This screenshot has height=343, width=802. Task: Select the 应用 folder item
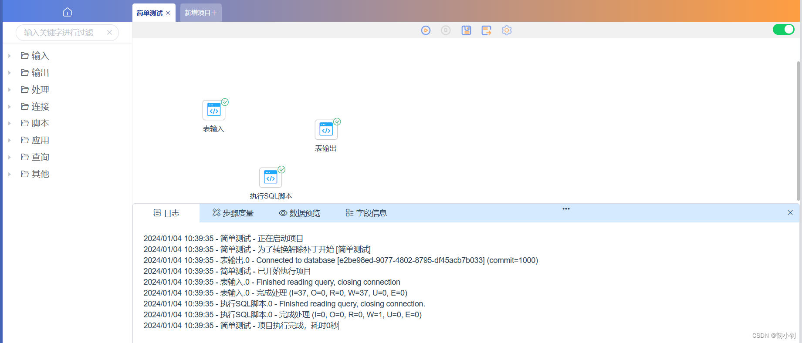click(x=35, y=140)
